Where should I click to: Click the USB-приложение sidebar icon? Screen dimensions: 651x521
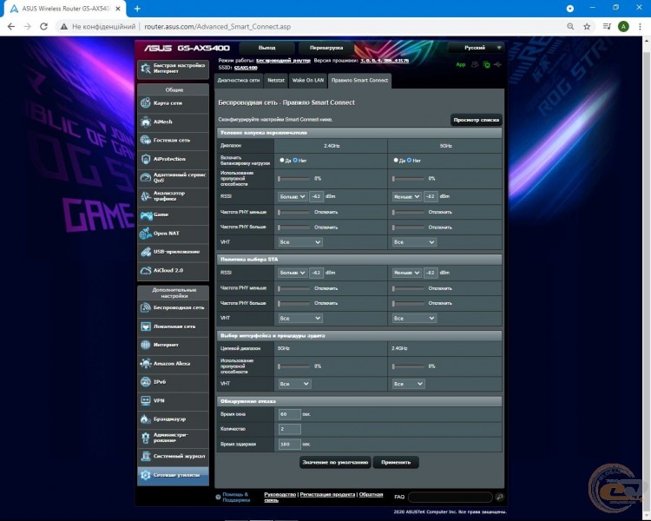pos(145,252)
